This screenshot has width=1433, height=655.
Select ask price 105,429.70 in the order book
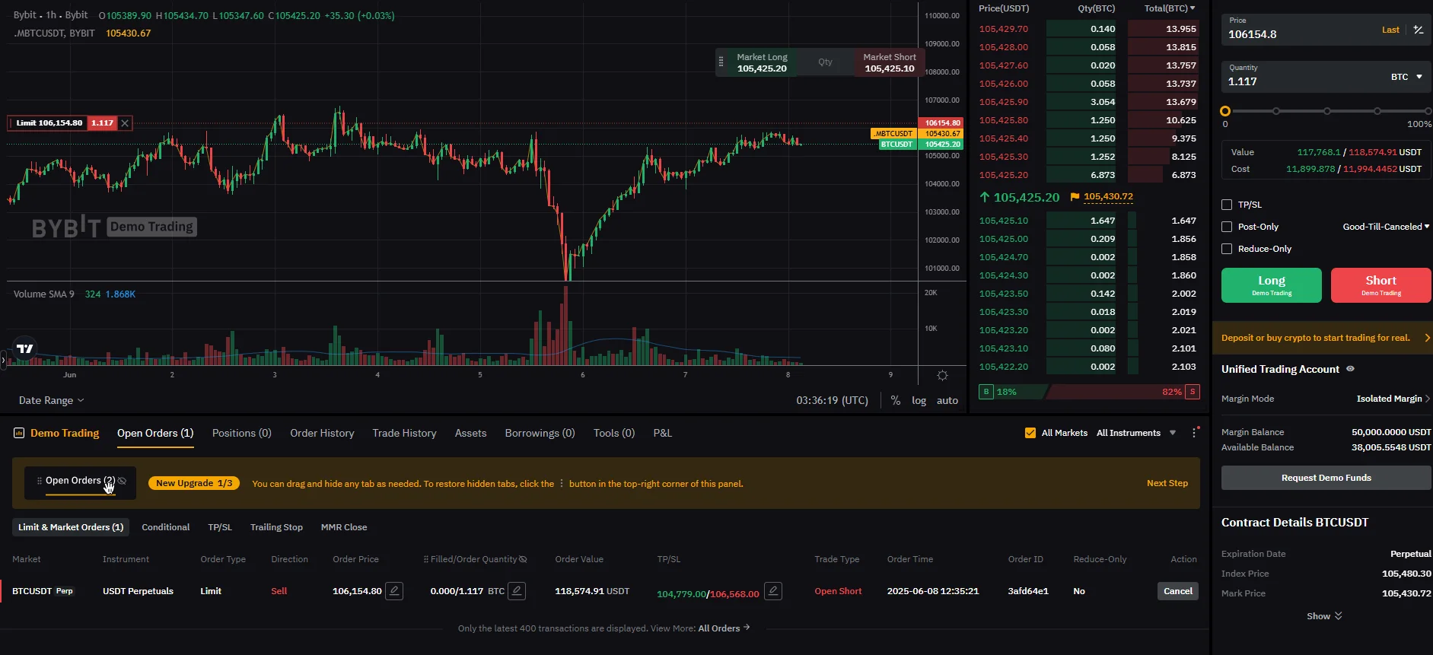1003,29
